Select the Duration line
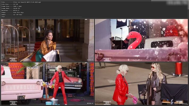189x106 pixels. pos(10,10)
